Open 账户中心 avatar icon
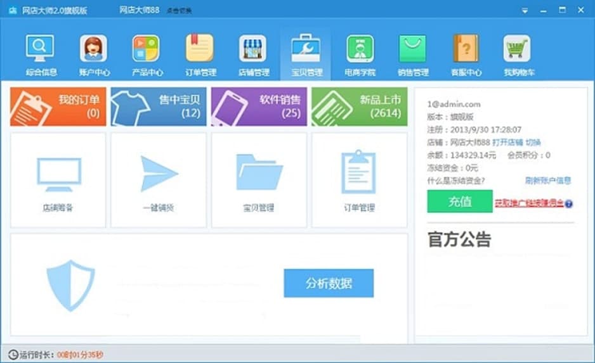The width and height of the screenshot is (595, 363). [x=93, y=48]
